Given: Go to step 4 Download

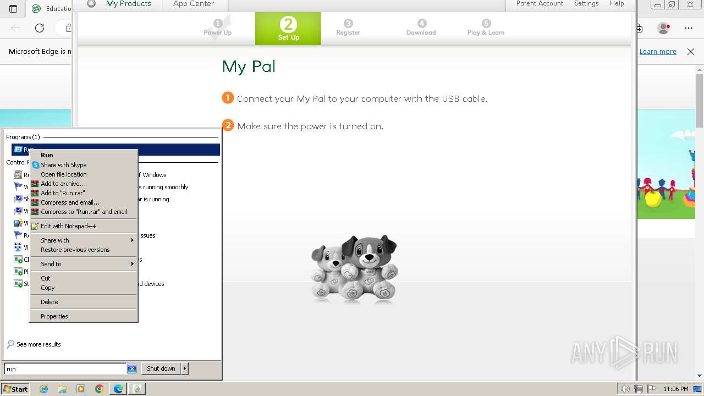Looking at the screenshot, I should click(x=421, y=28).
